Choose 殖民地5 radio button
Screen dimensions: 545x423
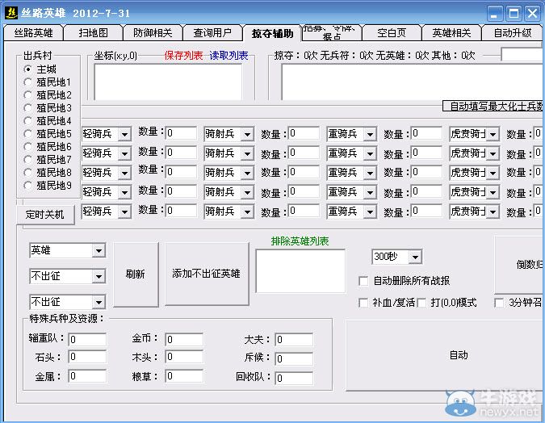(27, 133)
